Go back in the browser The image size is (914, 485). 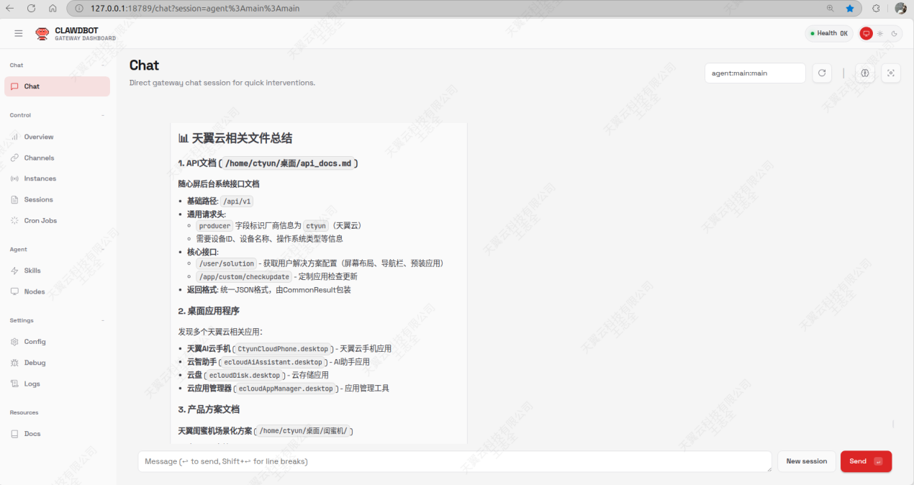point(10,9)
